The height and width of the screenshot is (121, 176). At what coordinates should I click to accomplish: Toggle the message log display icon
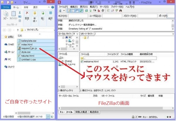tap(69, 11)
